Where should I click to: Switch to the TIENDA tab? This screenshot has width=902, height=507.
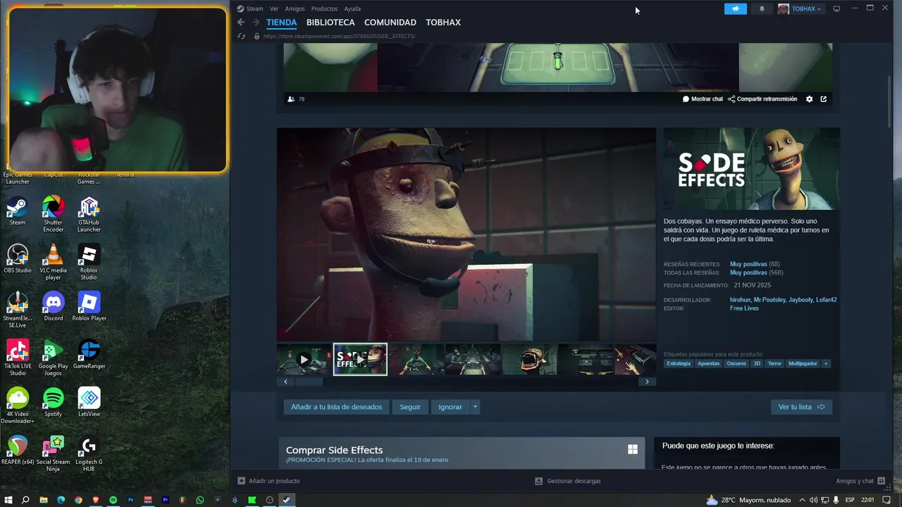281,23
